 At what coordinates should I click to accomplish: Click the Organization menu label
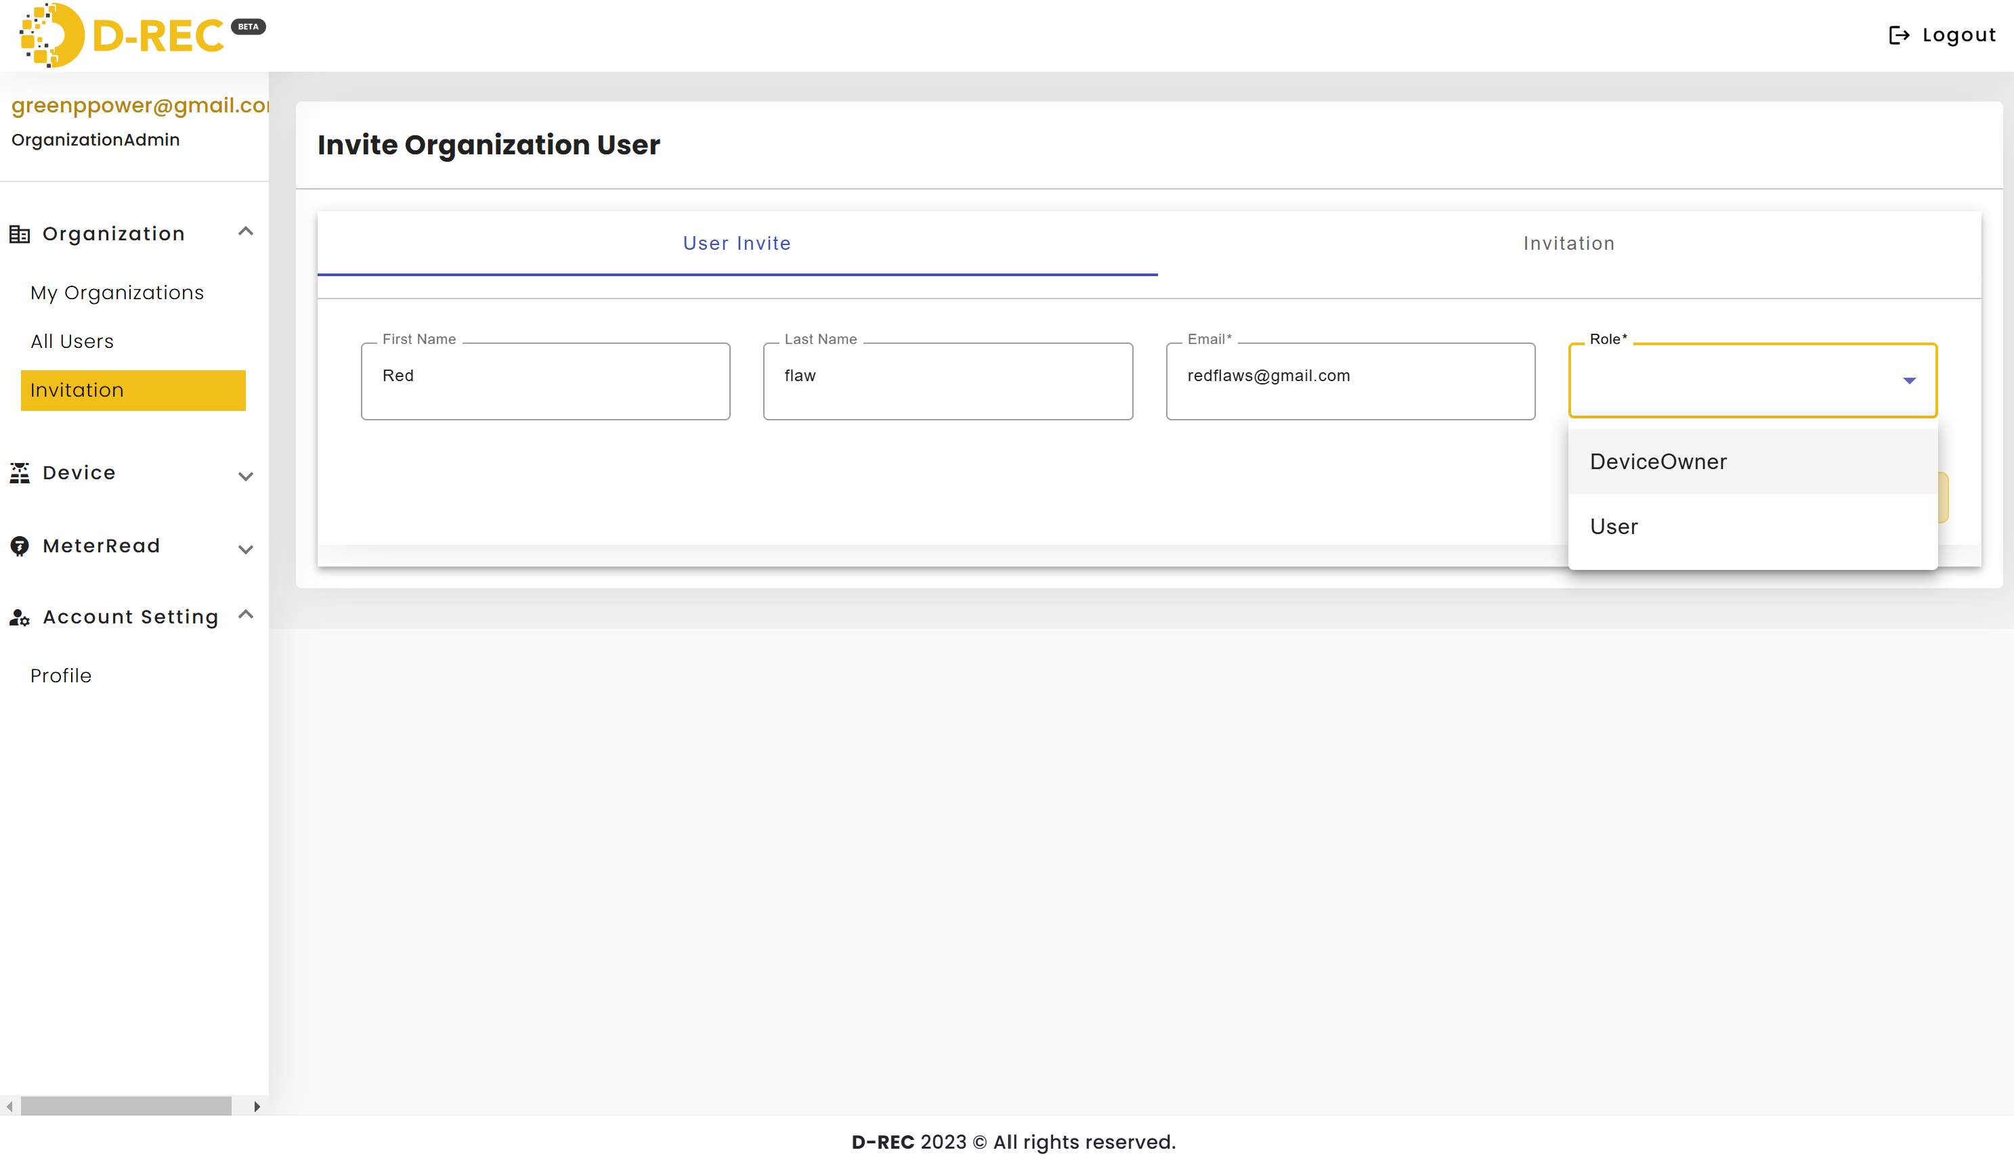(114, 234)
